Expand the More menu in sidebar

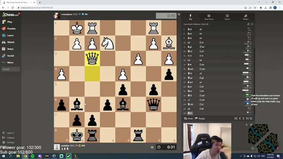pos(8,62)
